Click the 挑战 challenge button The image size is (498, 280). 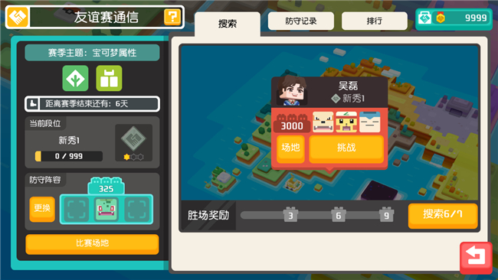[x=346, y=148]
